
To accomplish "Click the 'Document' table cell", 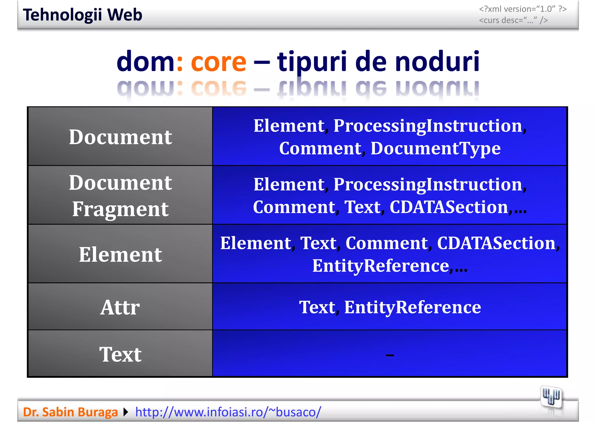I will [x=120, y=136].
